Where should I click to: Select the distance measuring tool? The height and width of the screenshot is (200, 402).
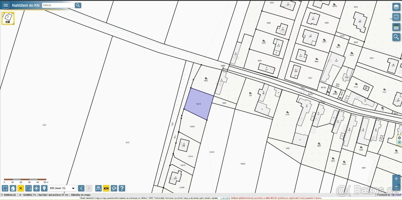coord(98,188)
